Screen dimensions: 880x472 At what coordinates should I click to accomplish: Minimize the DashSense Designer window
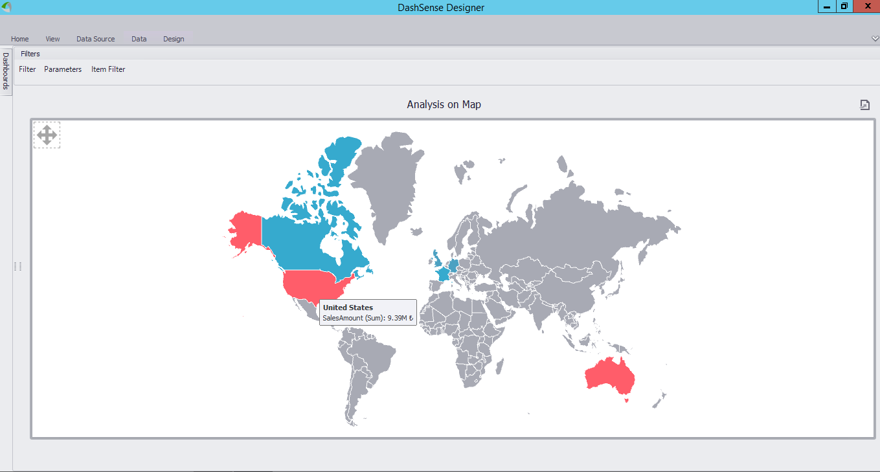click(827, 6)
